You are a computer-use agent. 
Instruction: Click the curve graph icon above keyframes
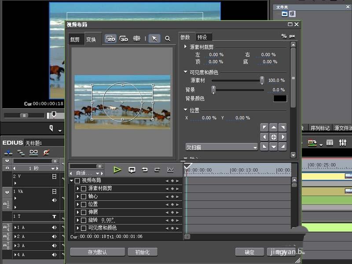pyautogui.click(x=170, y=169)
